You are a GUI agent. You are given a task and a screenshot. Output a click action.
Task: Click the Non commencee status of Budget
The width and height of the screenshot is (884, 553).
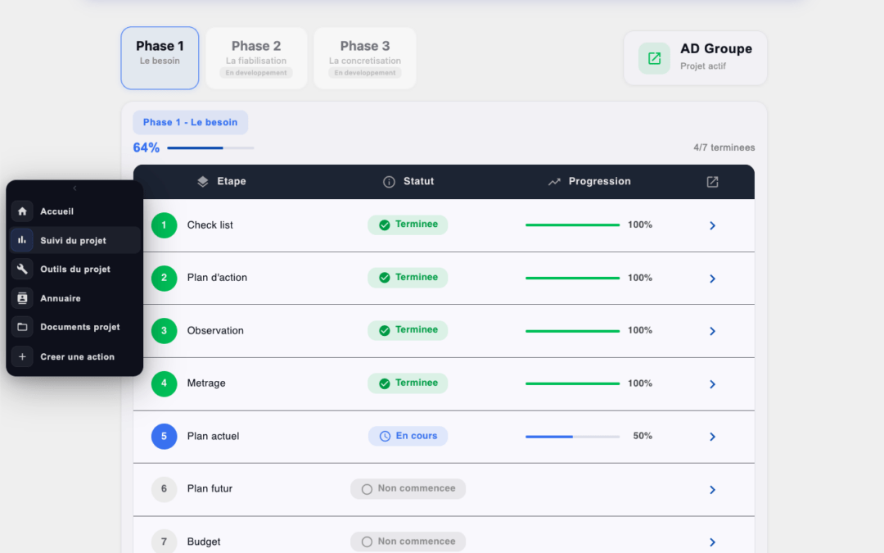408,542
